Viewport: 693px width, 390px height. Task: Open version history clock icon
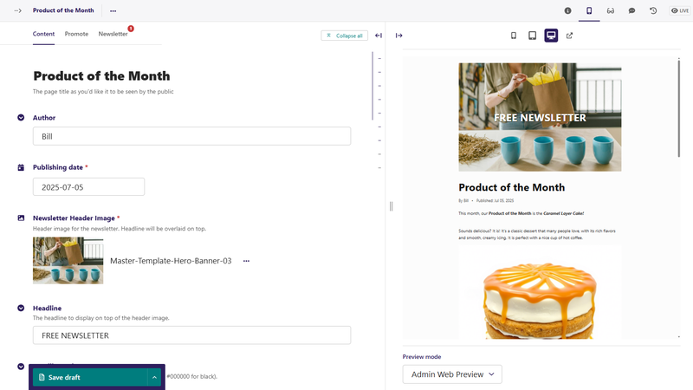coord(653,10)
